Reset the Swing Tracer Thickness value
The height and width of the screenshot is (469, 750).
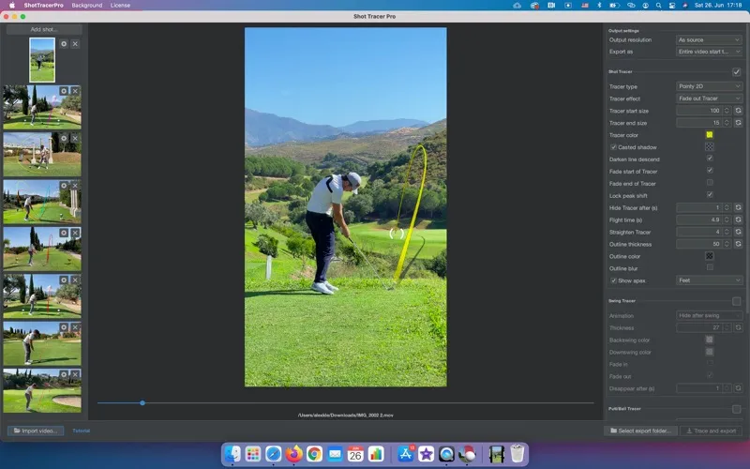coord(738,327)
